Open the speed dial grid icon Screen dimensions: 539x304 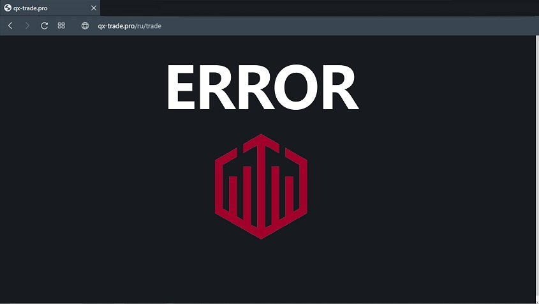pos(61,26)
